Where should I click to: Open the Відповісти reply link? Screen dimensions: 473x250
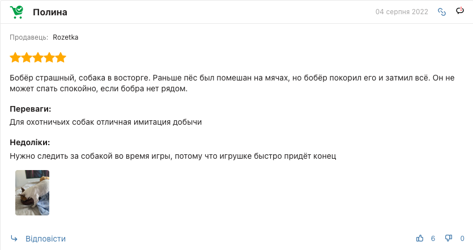(x=45, y=239)
